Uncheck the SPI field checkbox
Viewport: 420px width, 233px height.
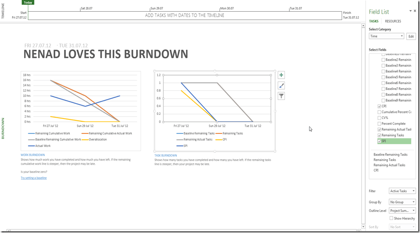point(380,141)
